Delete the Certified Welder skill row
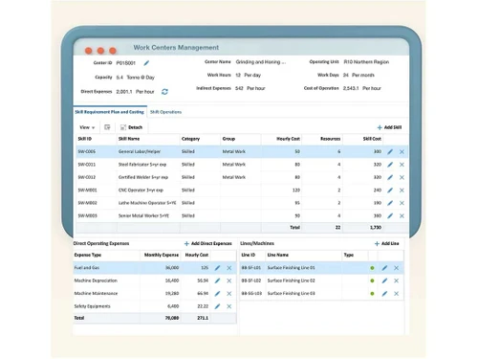This screenshot has height=359, width=478. point(402,177)
